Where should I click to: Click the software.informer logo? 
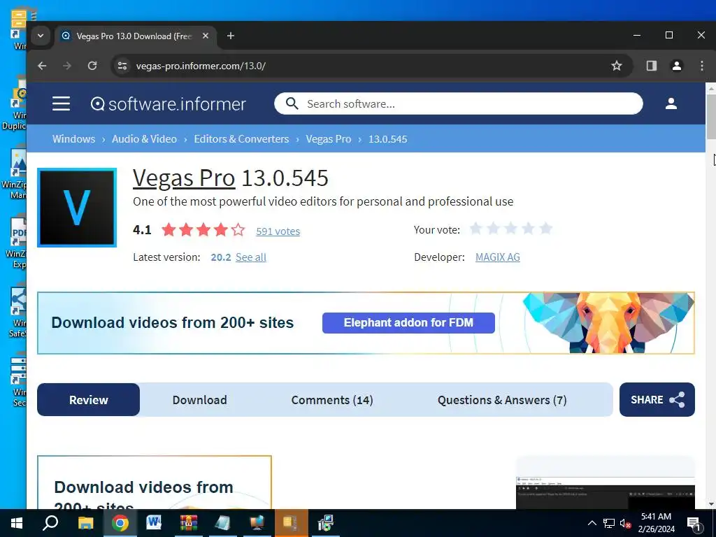pos(168,104)
